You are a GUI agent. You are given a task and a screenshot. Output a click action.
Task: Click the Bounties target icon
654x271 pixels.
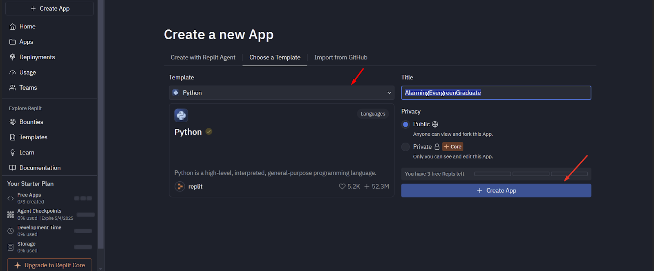13,122
